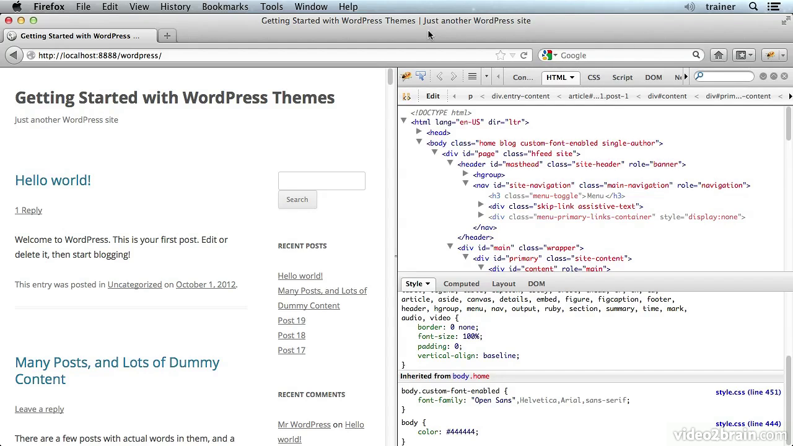Image resolution: width=793 pixels, height=446 pixels.
Task: Open style.css line 444 source link
Action: pyautogui.click(x=748, y=424)
